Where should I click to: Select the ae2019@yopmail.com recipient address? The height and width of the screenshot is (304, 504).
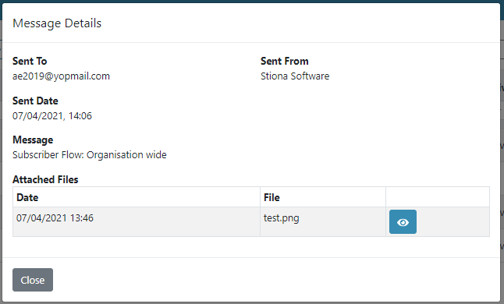61,76
